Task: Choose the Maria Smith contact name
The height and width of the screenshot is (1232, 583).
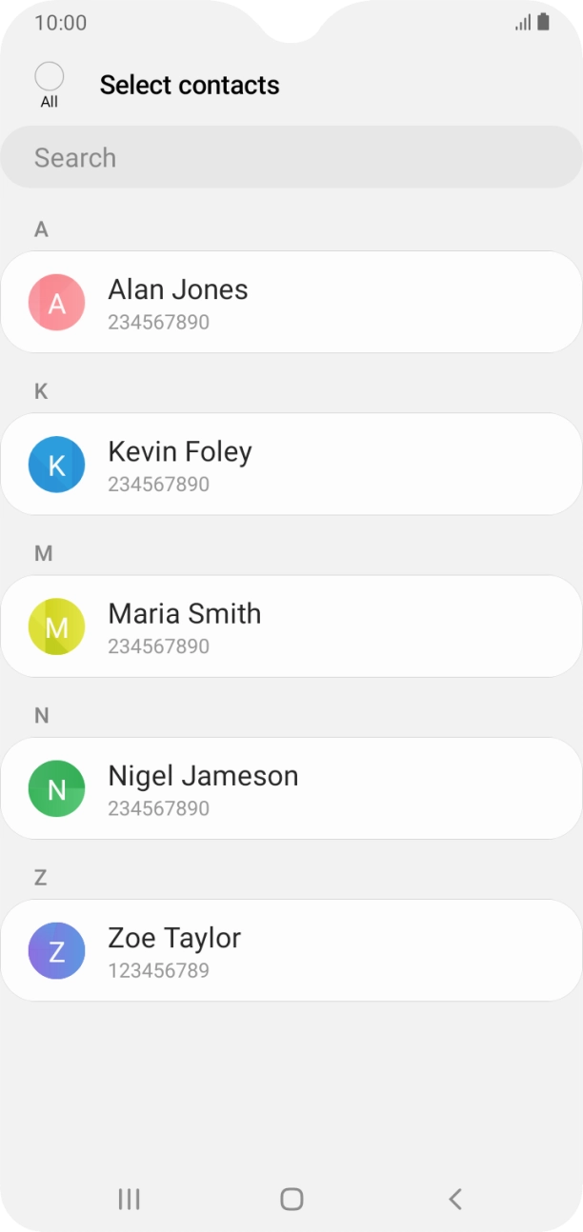Action: pos(185,613)
